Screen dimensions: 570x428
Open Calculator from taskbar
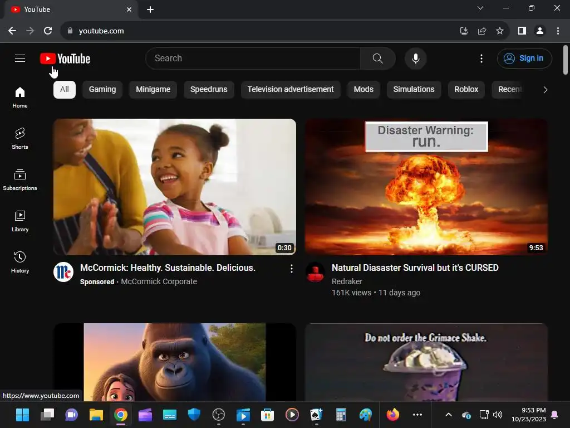point(341,415)
